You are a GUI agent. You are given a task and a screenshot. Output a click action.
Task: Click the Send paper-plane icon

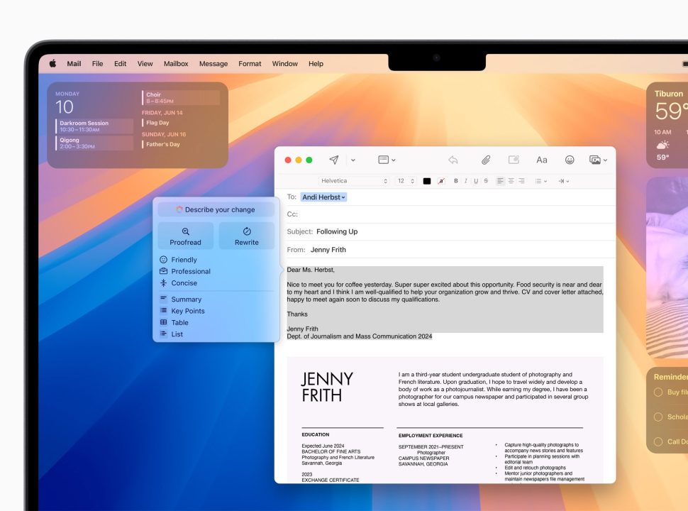click(334, 160)
